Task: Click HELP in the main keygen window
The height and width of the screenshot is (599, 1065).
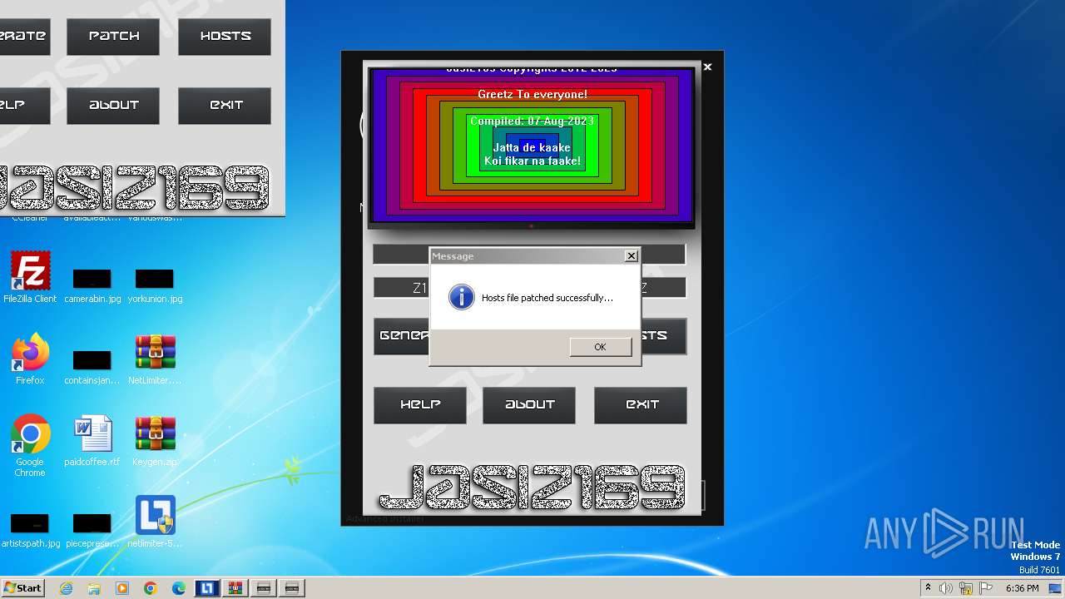Action: [x=420, y=404]
